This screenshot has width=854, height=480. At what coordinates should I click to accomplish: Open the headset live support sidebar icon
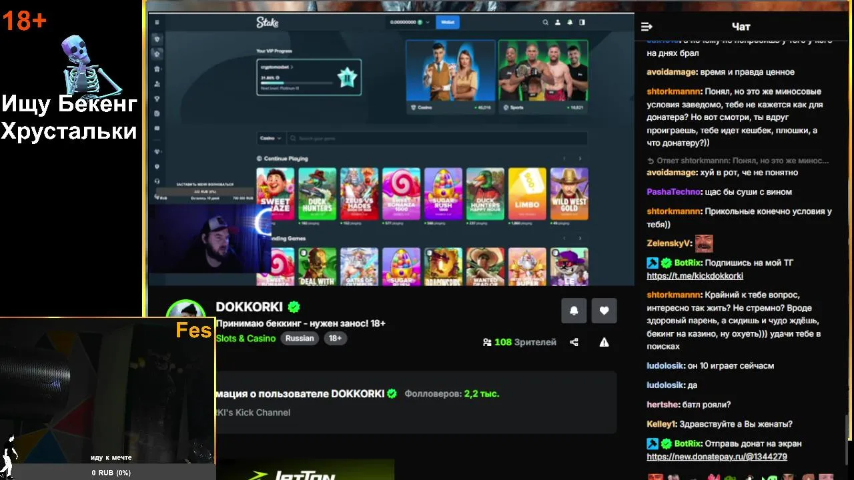click(x=157, y=181)
